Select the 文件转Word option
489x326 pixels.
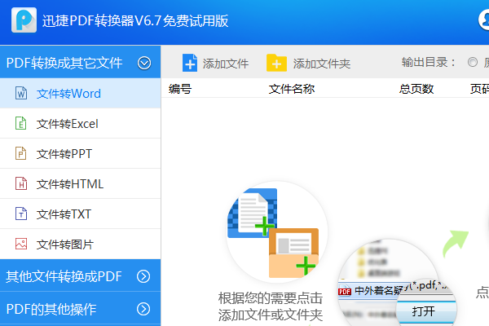[80, 93]
